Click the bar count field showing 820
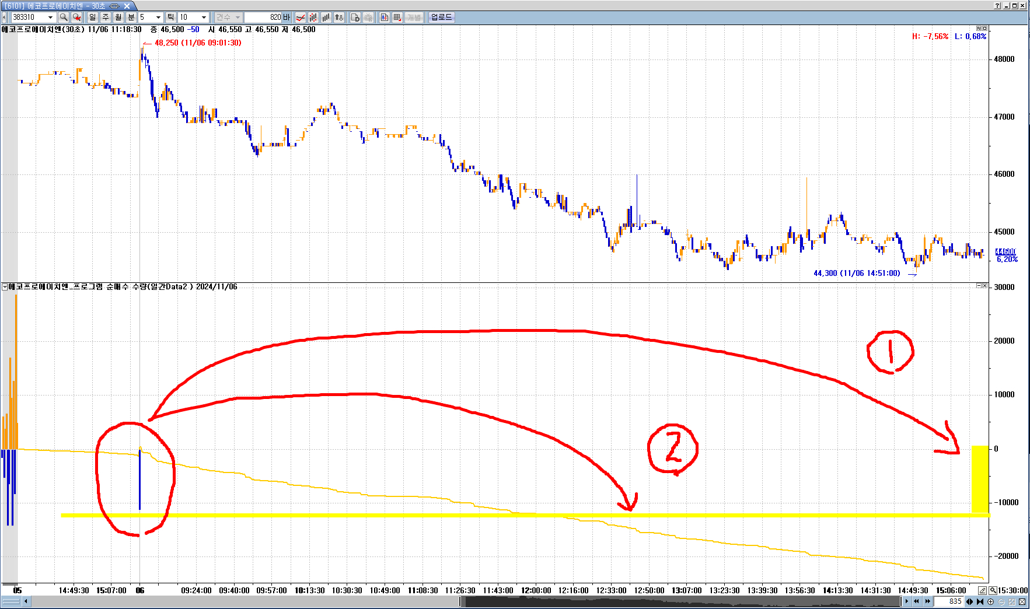This screenshot has height=609, width=1030. [263, 17]
